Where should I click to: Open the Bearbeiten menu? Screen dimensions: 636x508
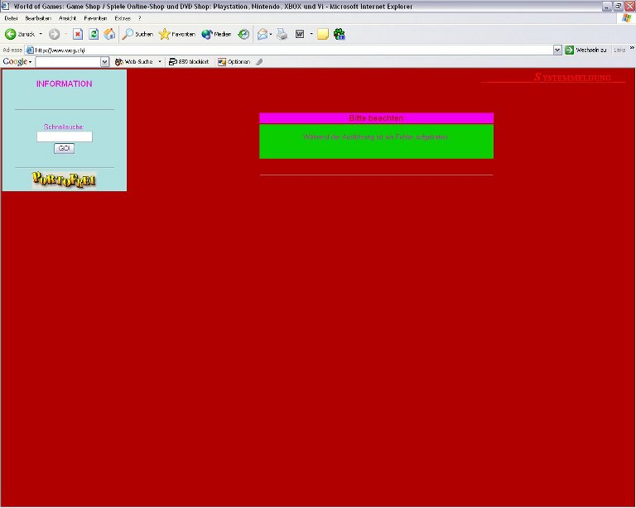click(38, 17)
